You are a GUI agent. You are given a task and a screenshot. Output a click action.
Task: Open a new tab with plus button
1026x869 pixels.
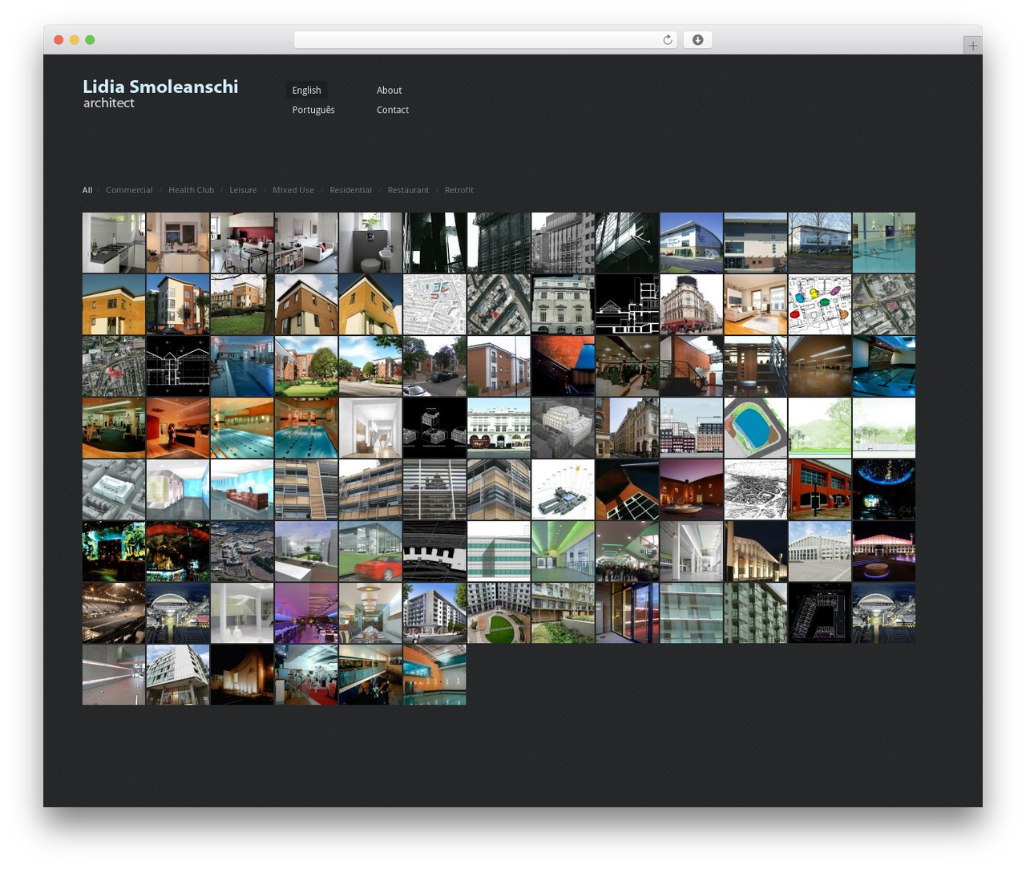point(972,46)
